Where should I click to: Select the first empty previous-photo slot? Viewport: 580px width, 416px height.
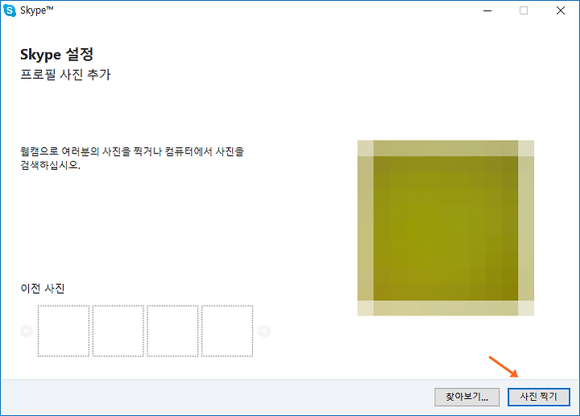[64, 331]
